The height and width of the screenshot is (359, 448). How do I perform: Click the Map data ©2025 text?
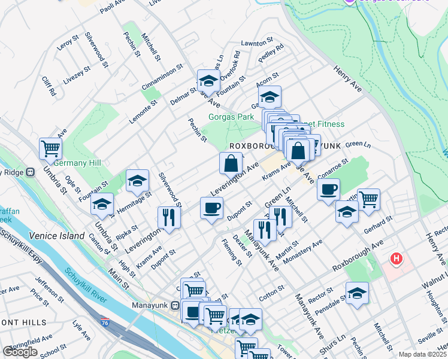pos(422,354)
